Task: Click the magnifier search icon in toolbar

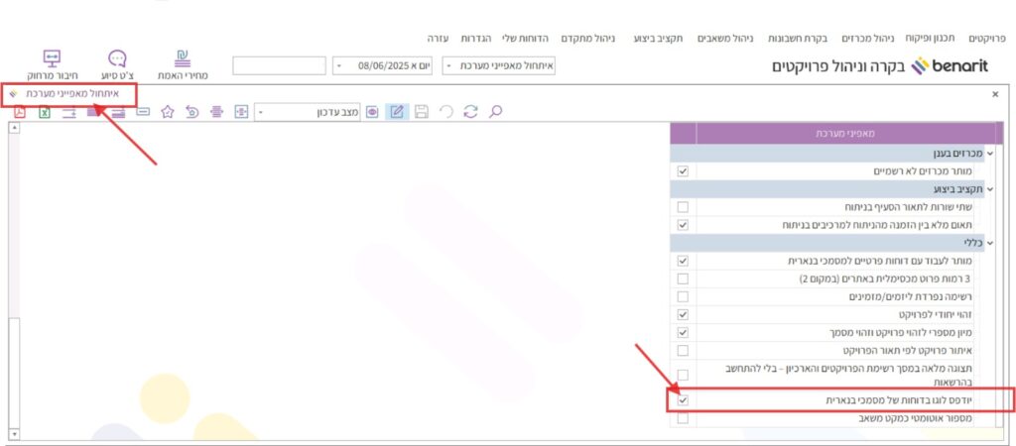Action: click(496, 112)
